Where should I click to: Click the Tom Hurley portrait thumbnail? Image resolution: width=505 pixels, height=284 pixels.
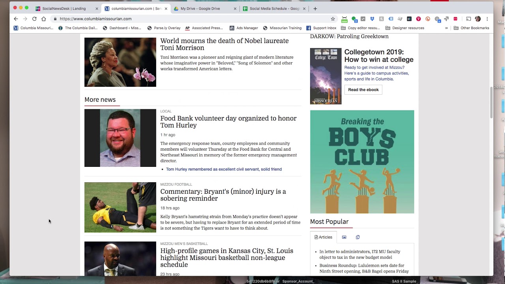(120, 138)
